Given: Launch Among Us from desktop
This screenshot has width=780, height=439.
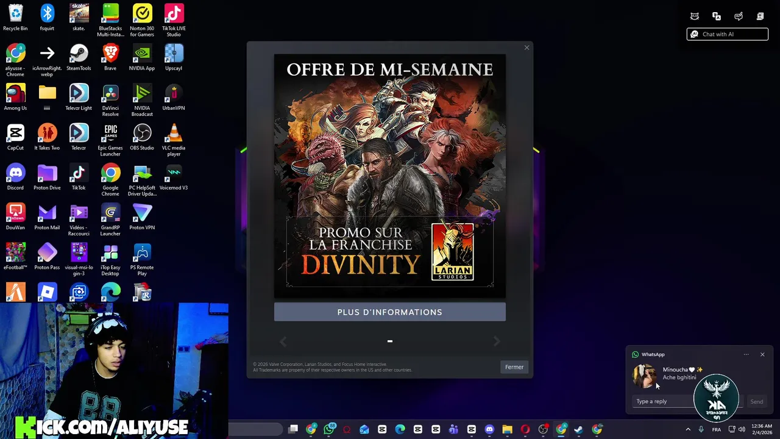Looking at the screenshot, I should 16,97.
